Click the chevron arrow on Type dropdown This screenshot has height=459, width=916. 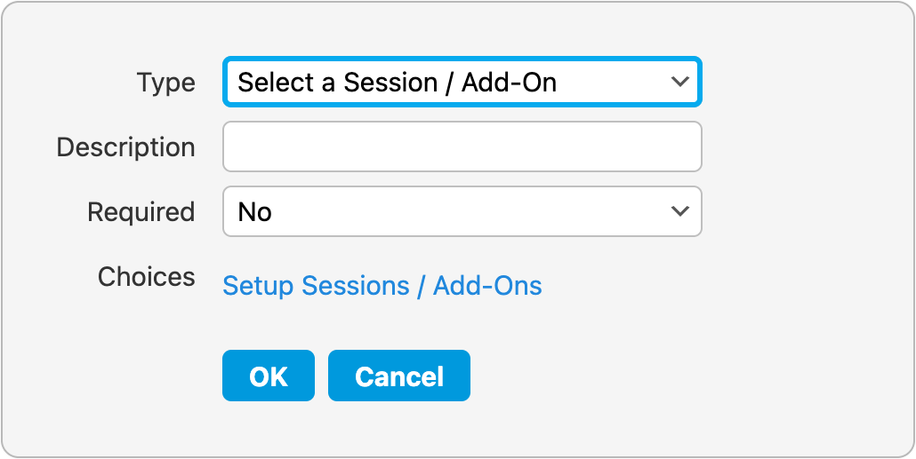[680, 83]
